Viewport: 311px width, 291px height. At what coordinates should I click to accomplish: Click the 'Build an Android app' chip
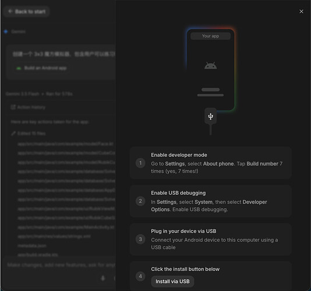(42, 68)
